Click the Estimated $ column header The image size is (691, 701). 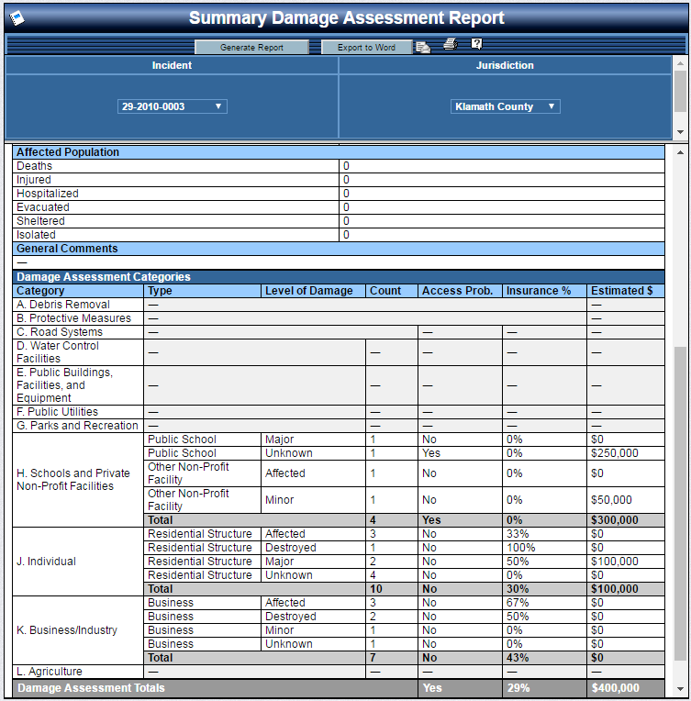point(621,291)
